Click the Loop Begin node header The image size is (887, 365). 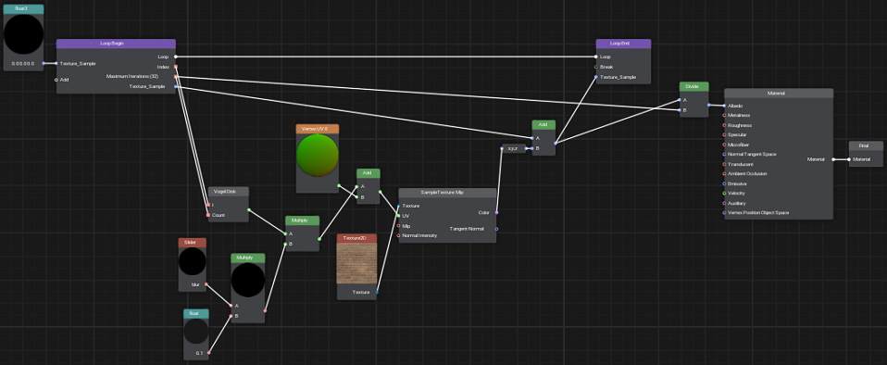pos(116,44)
